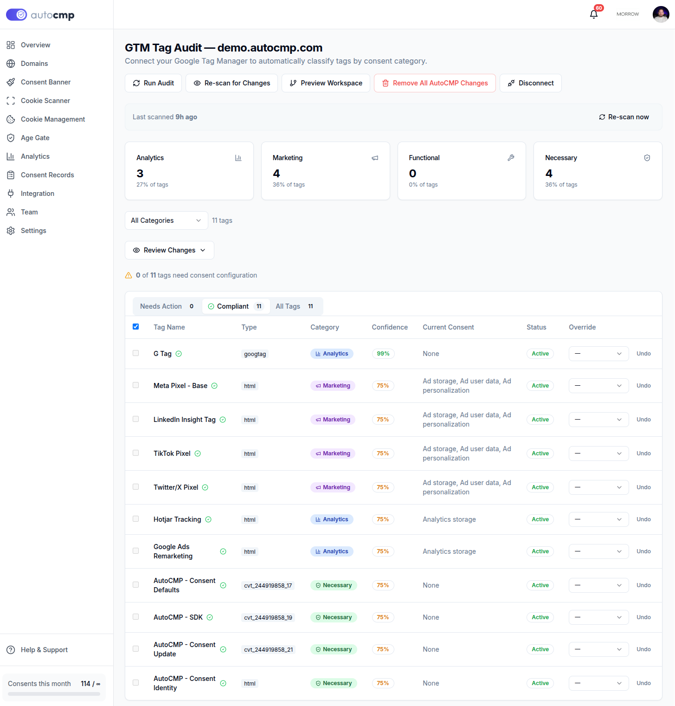Check the Twitter/X Pixel row checkbox
This screenshot has width=675, height=706.
tap(136, 487)
